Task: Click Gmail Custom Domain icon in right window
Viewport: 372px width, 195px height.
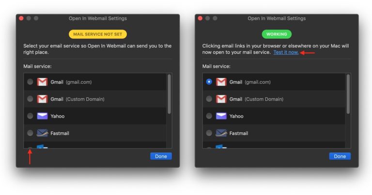Action: tap(221, 99)
